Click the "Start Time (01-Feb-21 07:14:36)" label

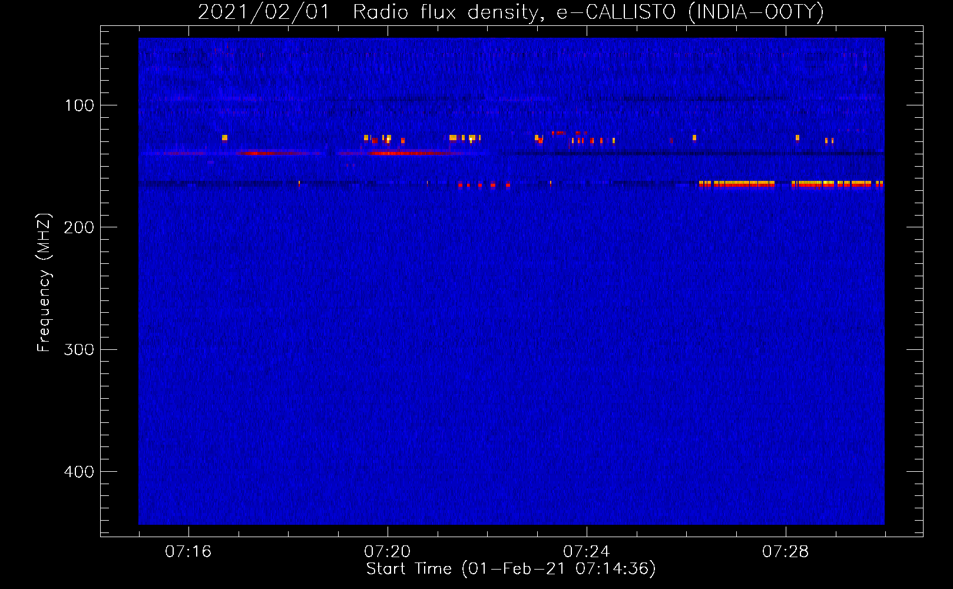(x=511, y=569)
